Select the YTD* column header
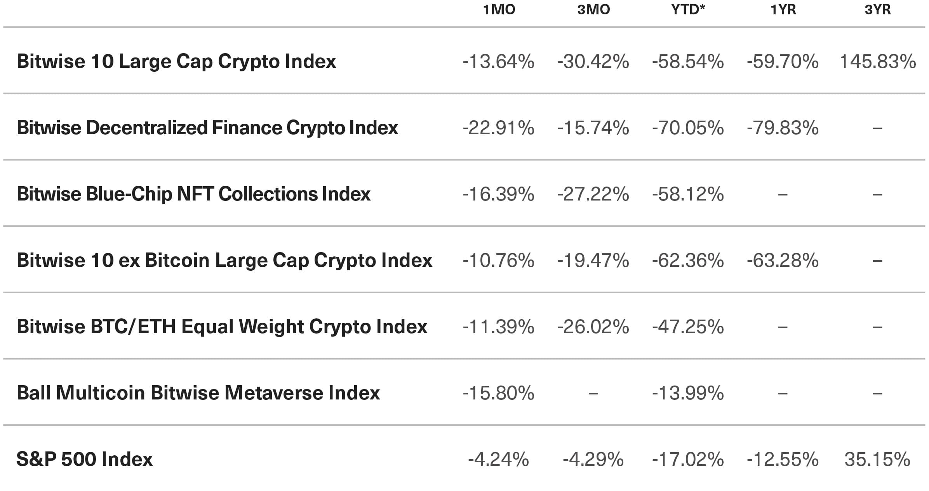The image size is (929, 491). click(x=688, y=9)
